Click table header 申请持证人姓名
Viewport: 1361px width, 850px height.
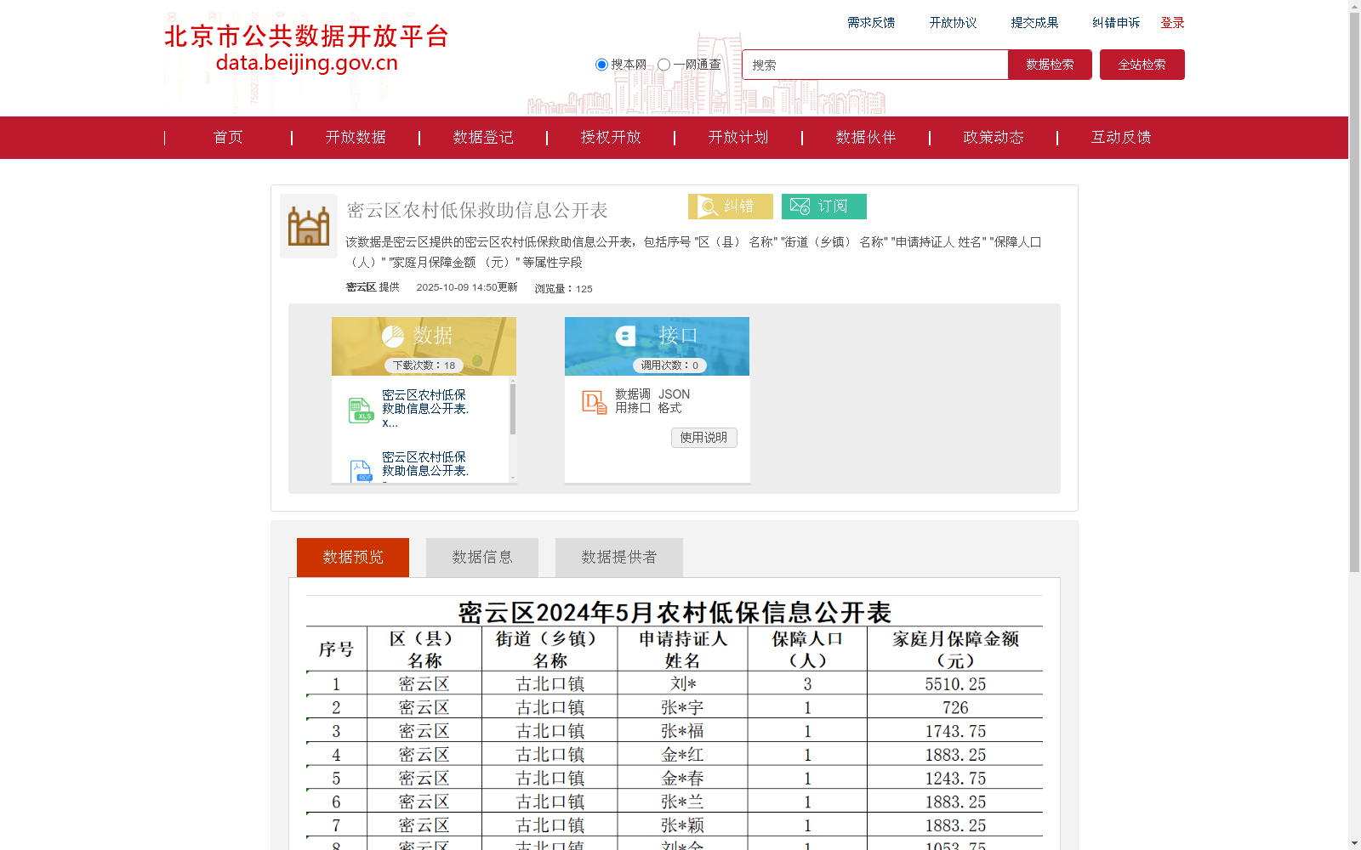[683, 649]
